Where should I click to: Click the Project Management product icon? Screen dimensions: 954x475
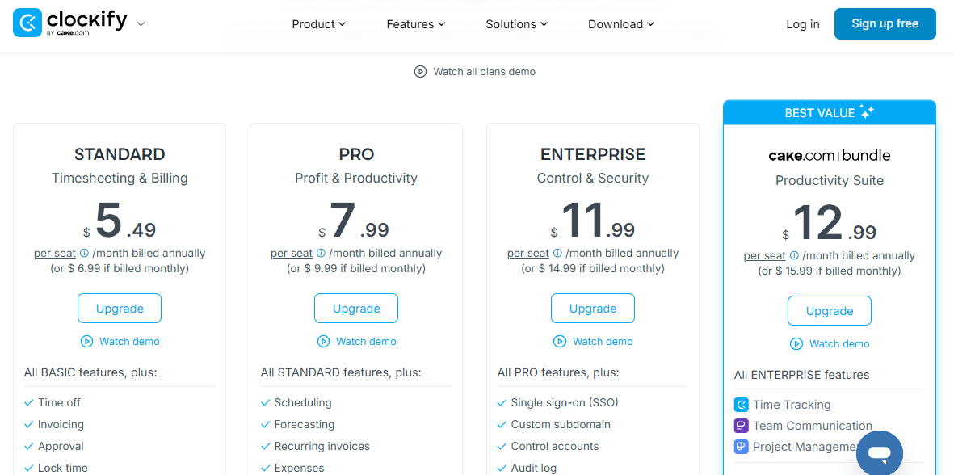pyautogui.click(x=741, y=447)
